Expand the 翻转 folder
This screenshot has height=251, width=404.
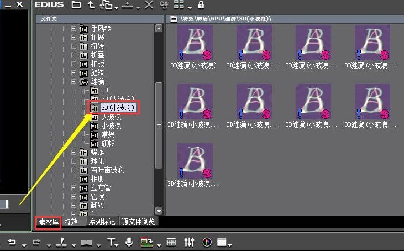pos(74,205)
